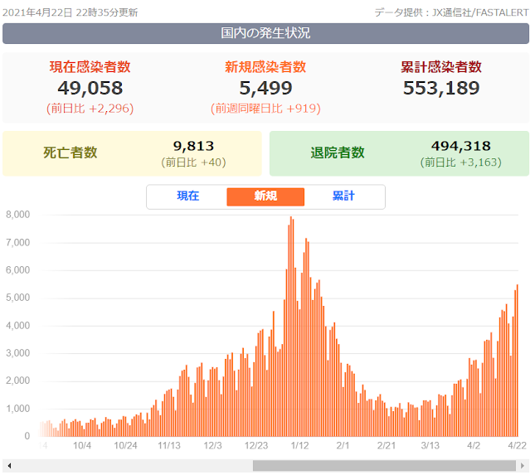Click the tallest bar of the January peak
This screenshot has height=475, width=530.
click(290, 327)
